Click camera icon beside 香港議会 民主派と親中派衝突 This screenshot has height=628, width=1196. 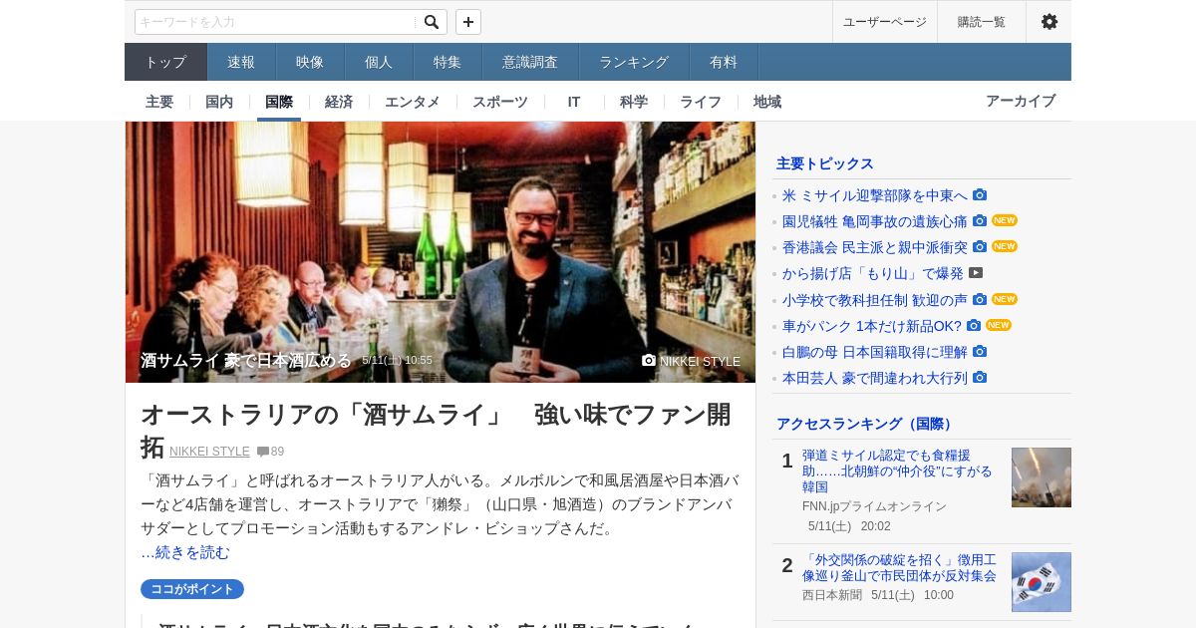coord(980,246)
